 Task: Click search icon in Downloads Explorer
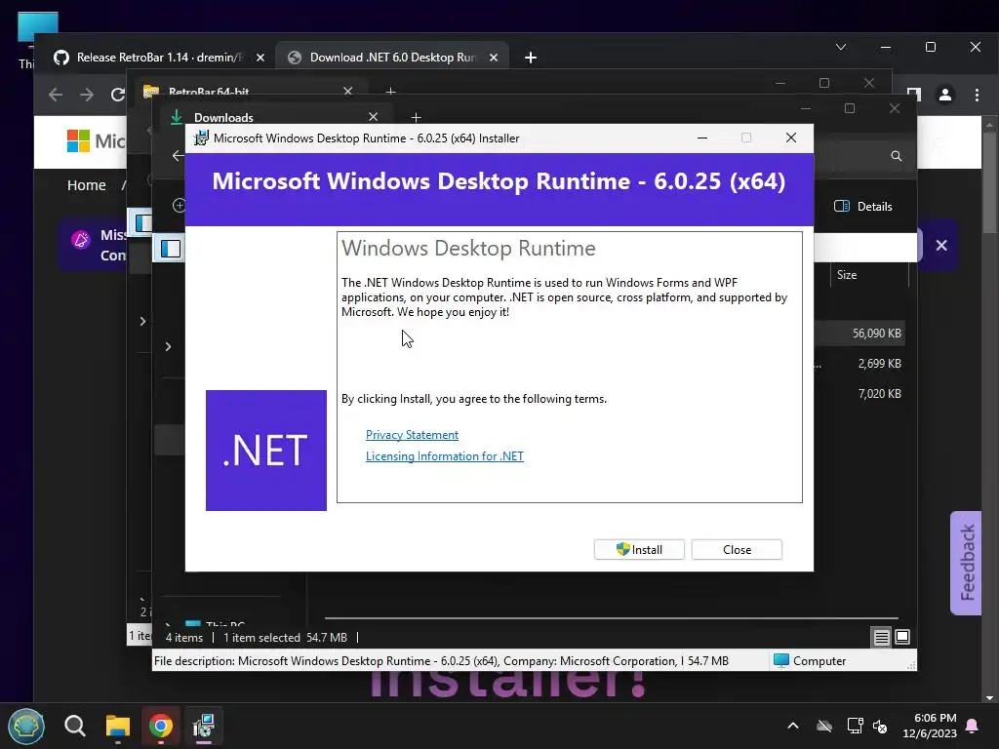(897, 156)
